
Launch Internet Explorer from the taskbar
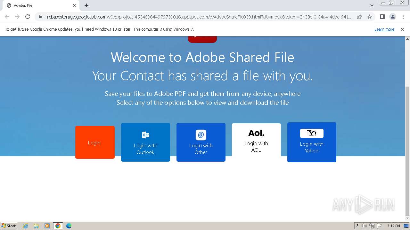tap(26, 226)
